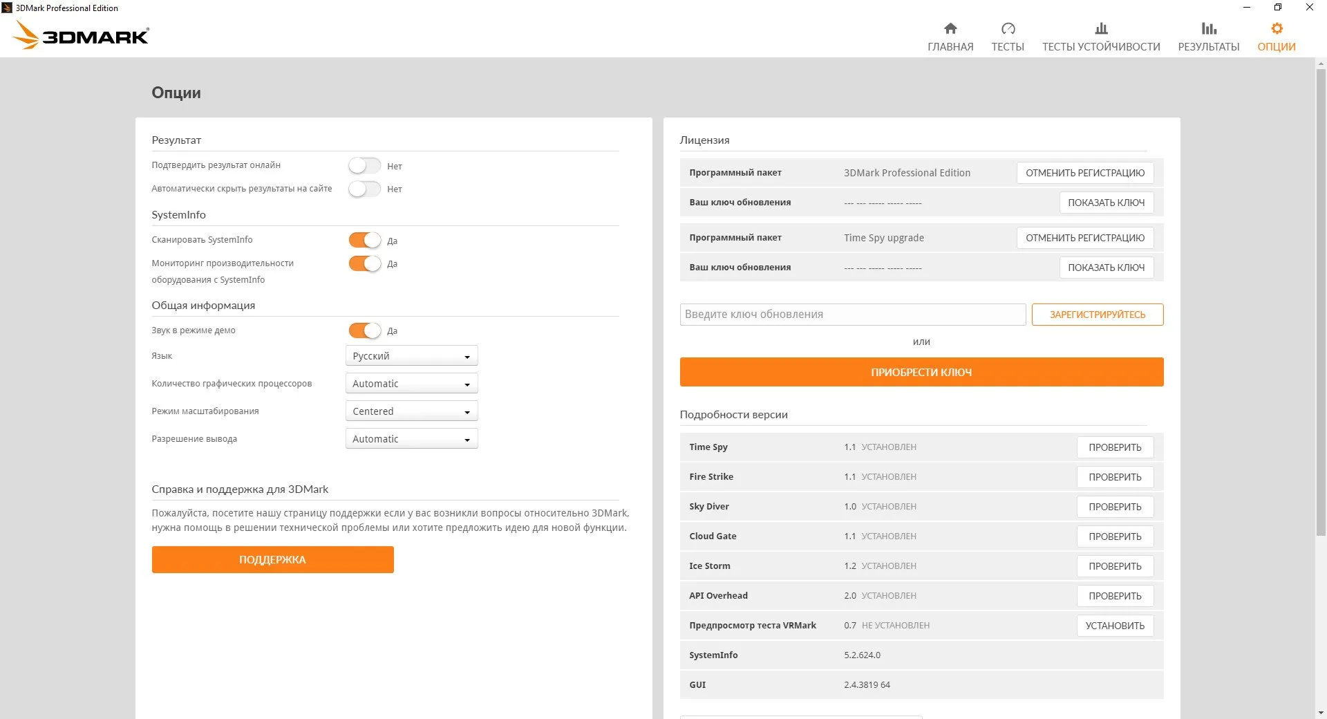The height and width of the screenshot is (719, 1327).
Task: Click ПРОВЕРИТЬ for Time Spy
Action: pyautogui.click(x=1115, y=447)
